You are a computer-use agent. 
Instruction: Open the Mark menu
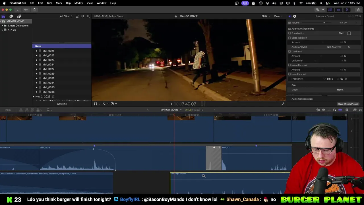[x=59, y=3]
